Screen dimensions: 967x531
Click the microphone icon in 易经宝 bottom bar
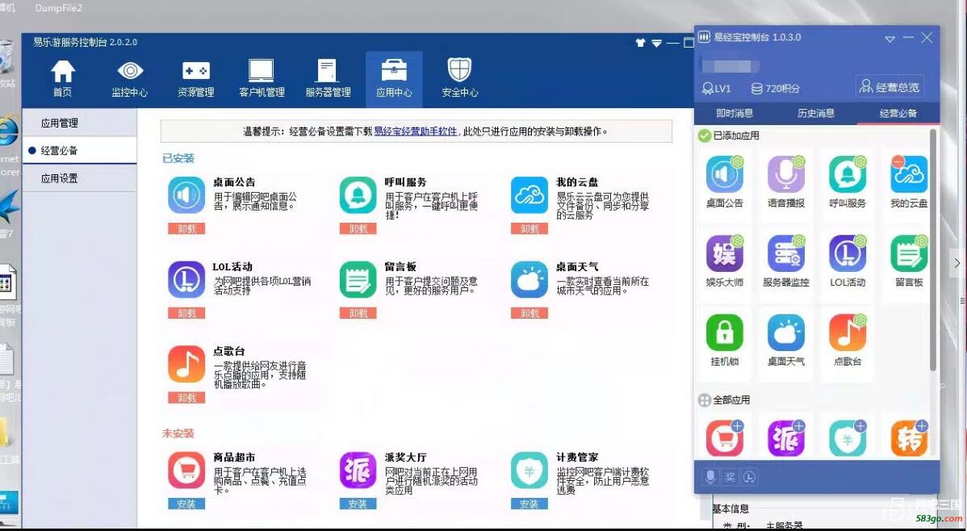tap(710, 477)
